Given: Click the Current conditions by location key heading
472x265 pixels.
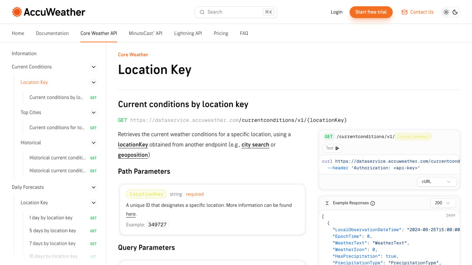Looking at the screenshot, I should click(183, 104).
